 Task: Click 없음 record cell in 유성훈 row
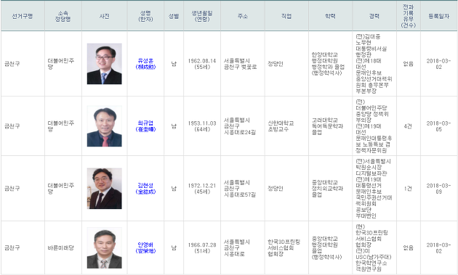408,64
